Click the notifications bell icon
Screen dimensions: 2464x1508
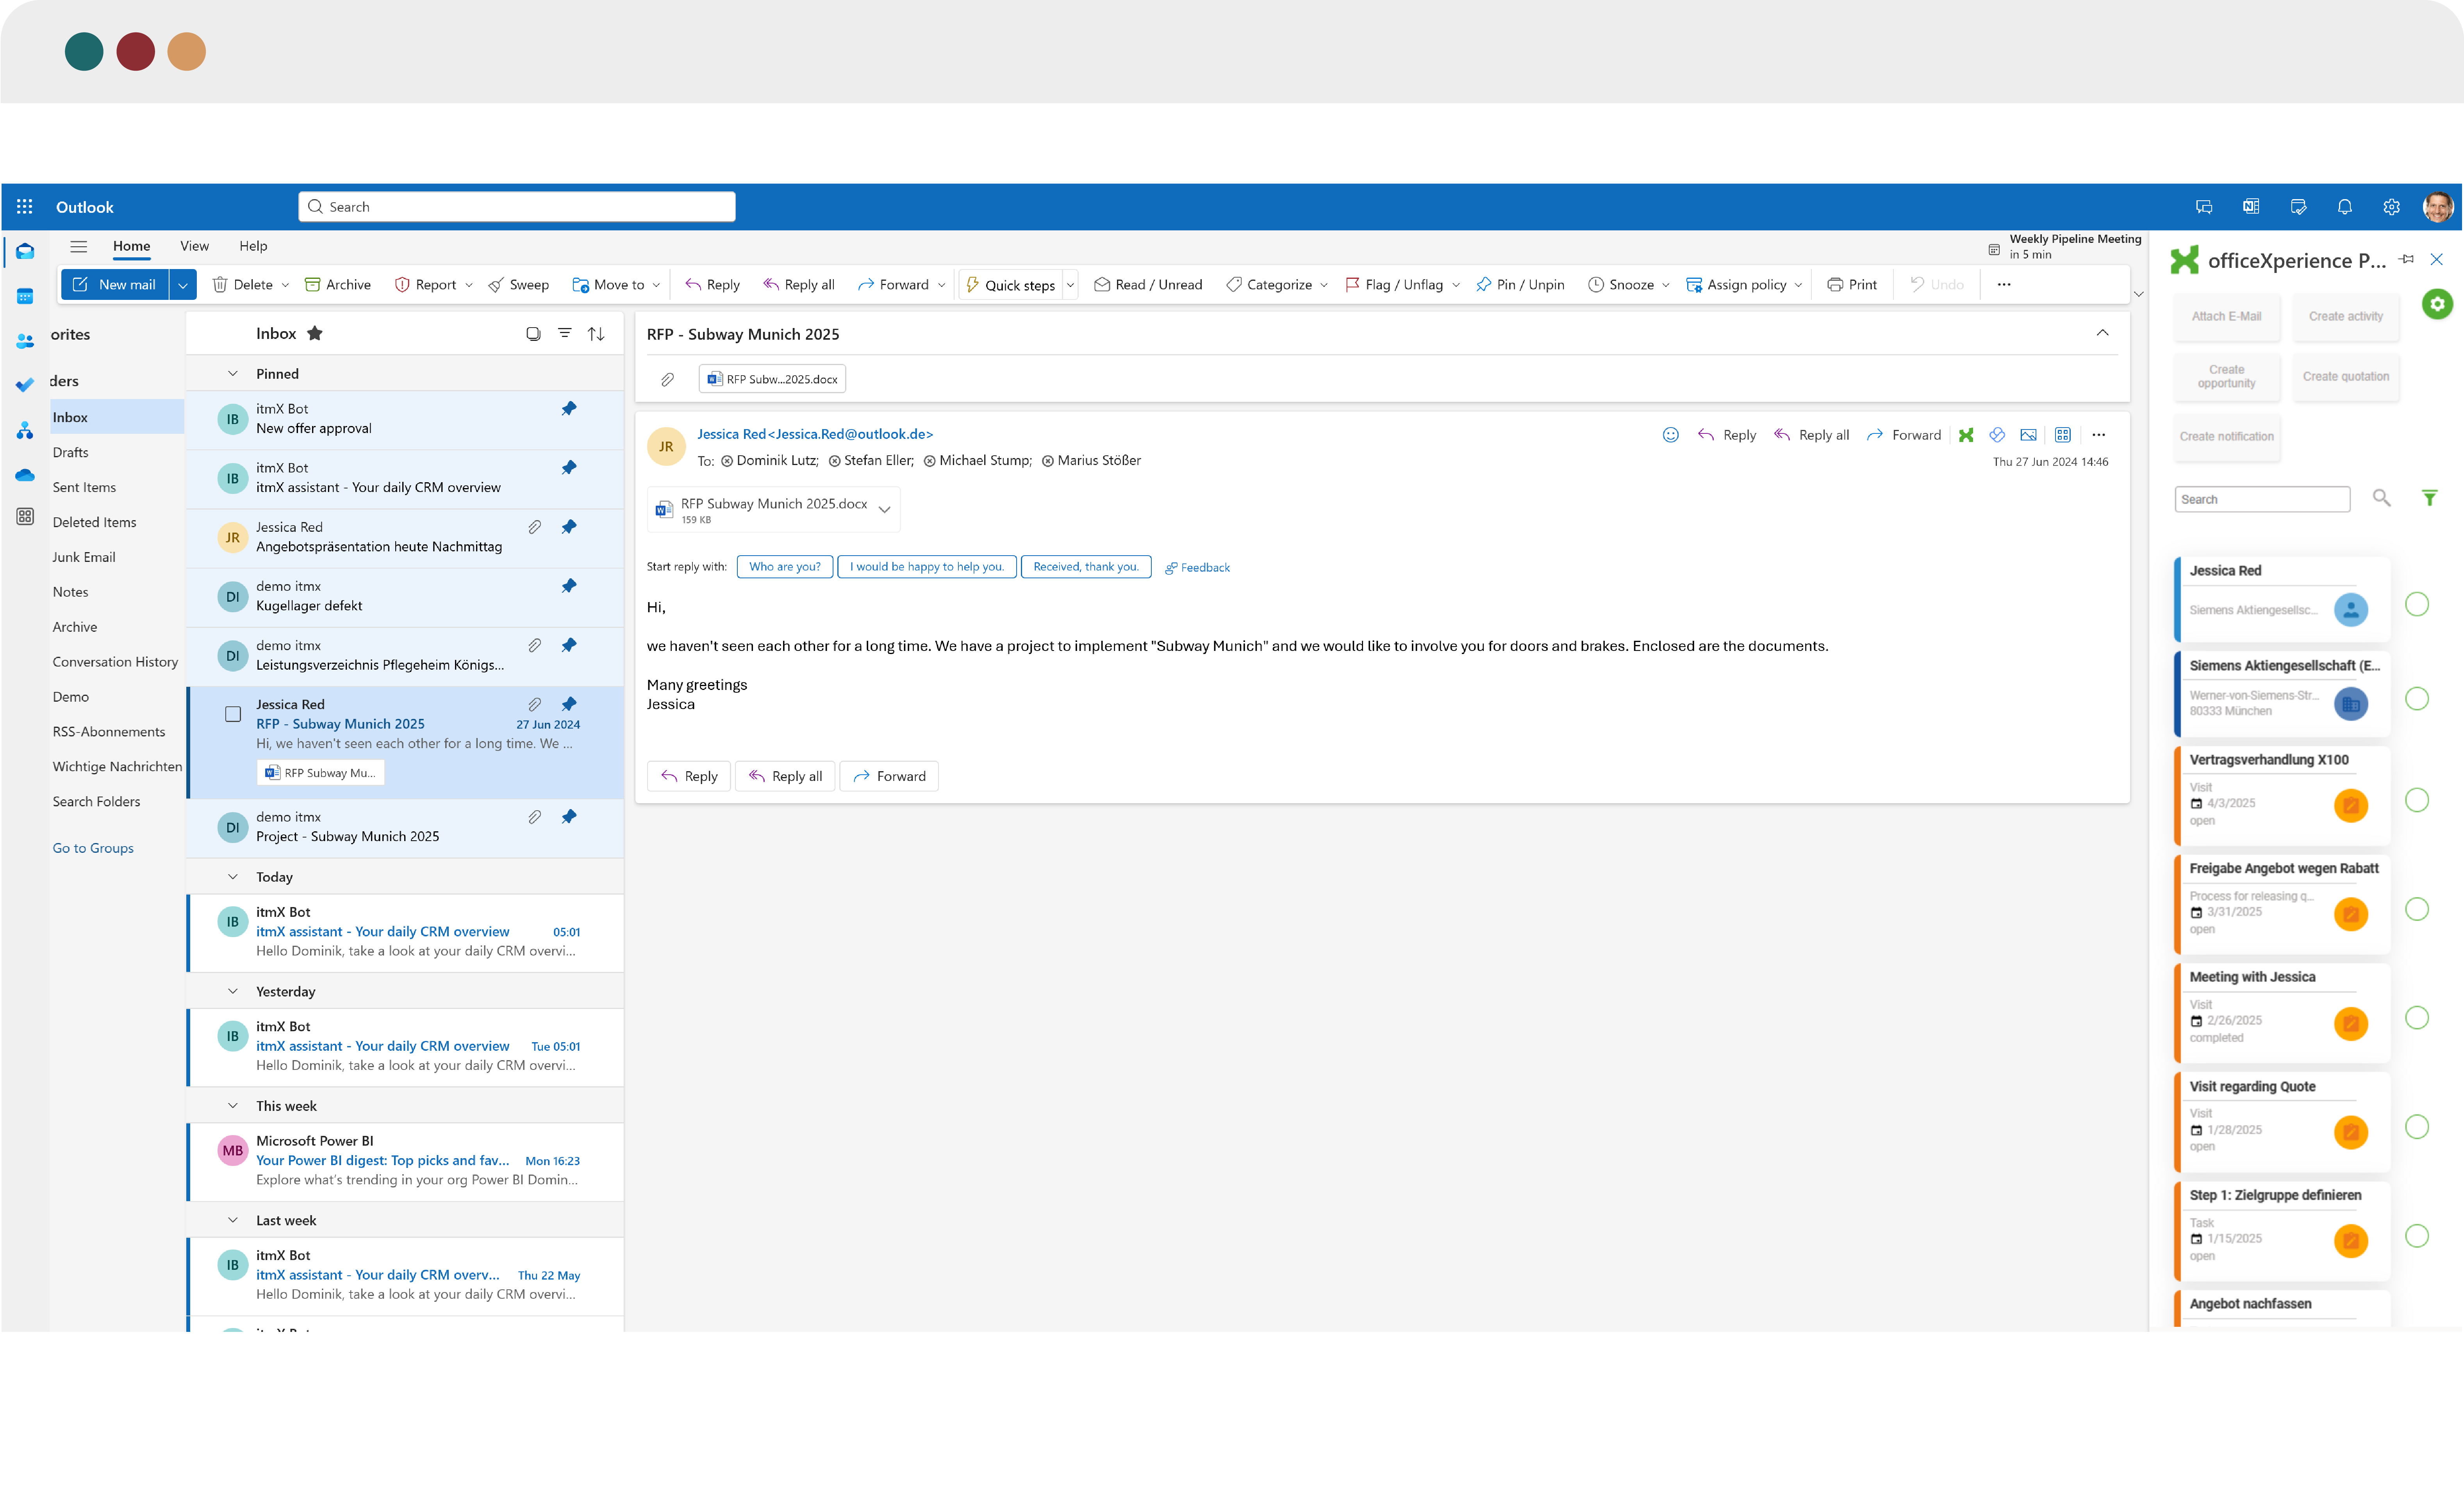[x=2344, y=207]
